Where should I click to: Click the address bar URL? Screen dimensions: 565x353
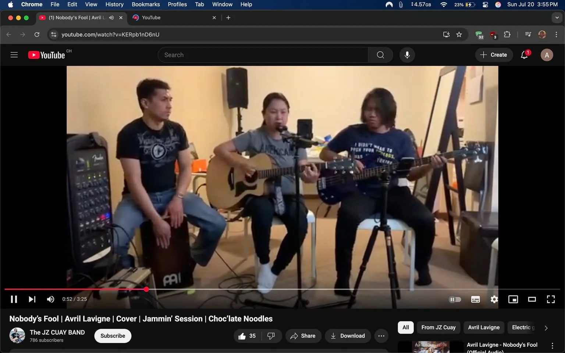(x=110, y=34)
